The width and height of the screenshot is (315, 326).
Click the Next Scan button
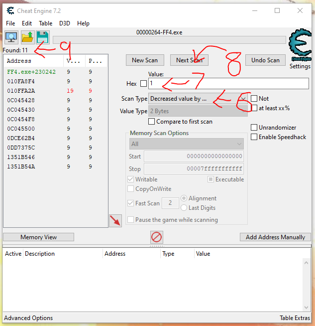pos(189,60)
